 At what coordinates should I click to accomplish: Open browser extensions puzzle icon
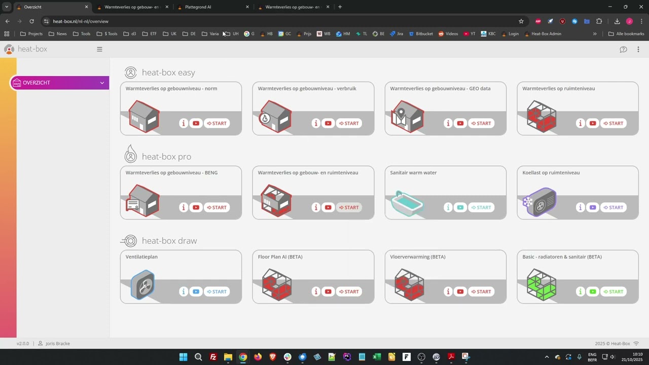(x=599, y=21)
